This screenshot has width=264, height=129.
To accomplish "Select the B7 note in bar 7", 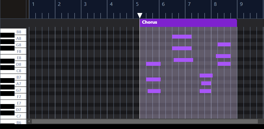I will coord(206,76).
